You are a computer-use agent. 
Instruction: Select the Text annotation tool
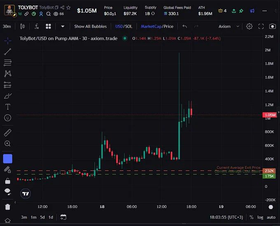[x=8, y=107]
